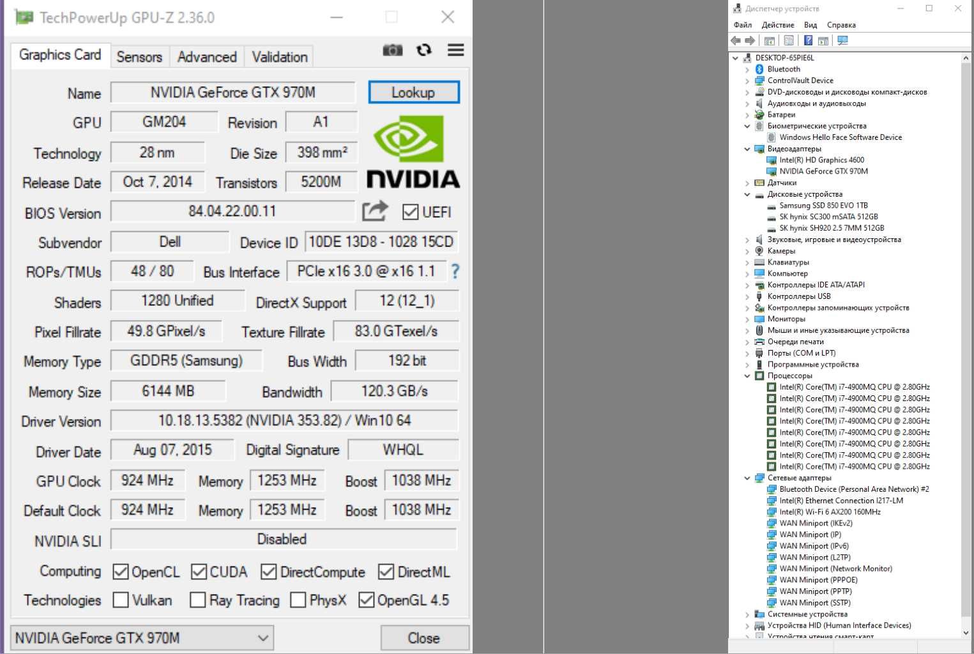
Task: Toggle the Ray Tracing checkbox
Action: [x=198, y=600]
